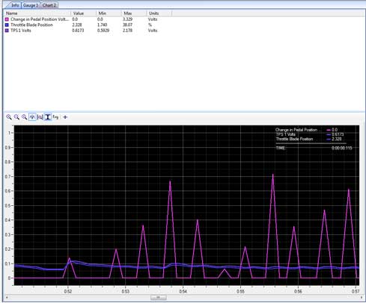The image size is (366, 303).
Task: Click the Value column header
Action: (83, 13)
